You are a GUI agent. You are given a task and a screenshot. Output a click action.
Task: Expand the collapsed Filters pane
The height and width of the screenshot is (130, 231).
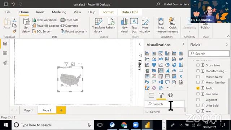(x=140, y=44)
